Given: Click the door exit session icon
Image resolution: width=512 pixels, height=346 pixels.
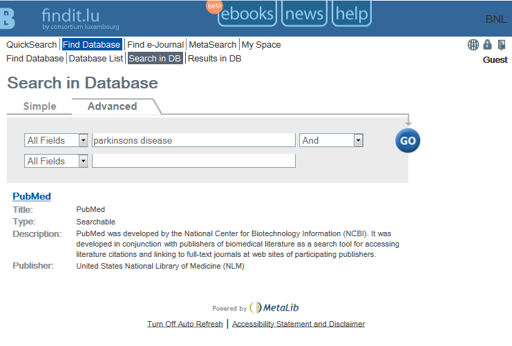Looking at the screenshot, I should pyautogui.click(x=502, y=45).
